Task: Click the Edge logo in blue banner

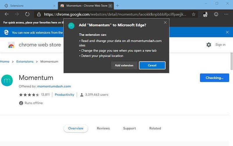Action: 6,32
